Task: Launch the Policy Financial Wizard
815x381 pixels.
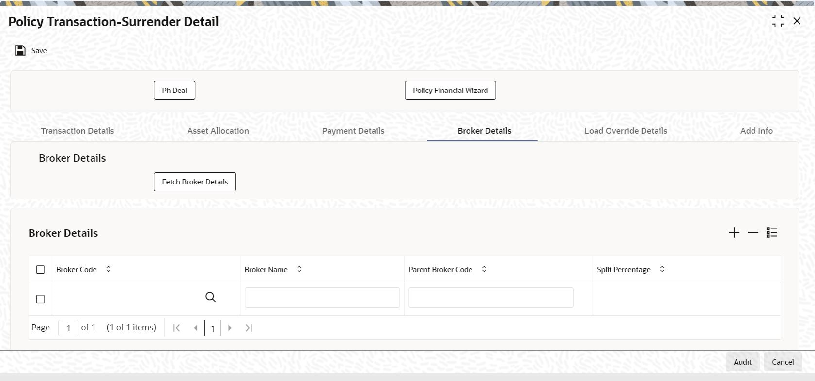Action: click(x=450, y=91)
